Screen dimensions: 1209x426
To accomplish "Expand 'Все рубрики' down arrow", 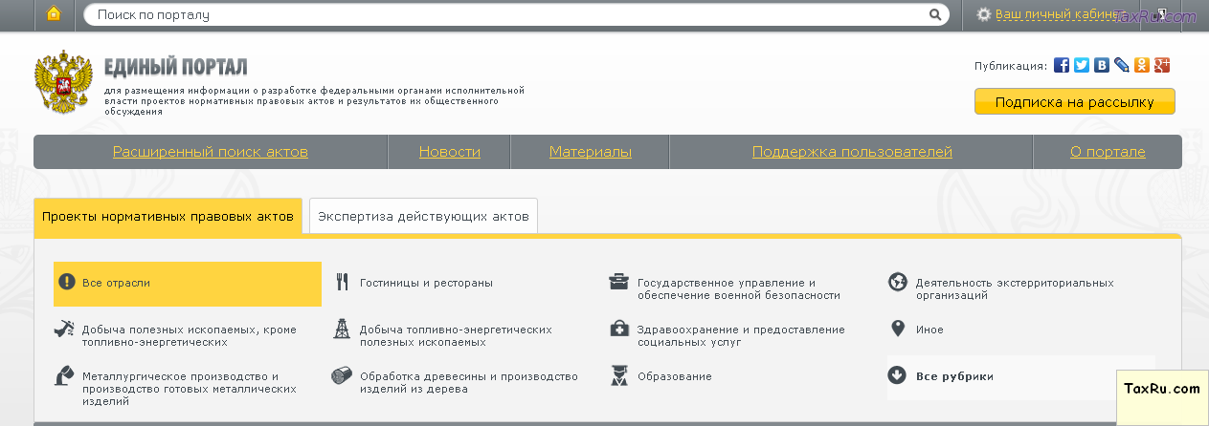I will click(897, 375).
